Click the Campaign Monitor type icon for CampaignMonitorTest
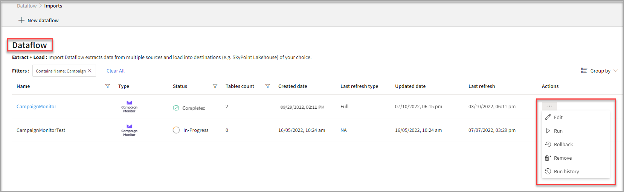The width and height of the screenshot is (624, 192). (x=129, y=130)
